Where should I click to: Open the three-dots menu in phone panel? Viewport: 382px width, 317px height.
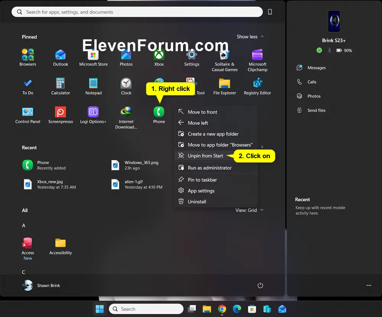369,285
